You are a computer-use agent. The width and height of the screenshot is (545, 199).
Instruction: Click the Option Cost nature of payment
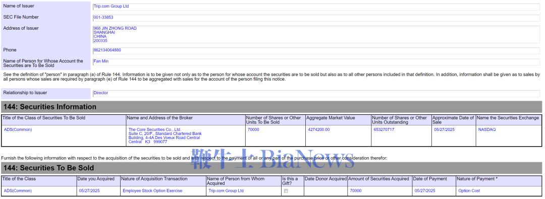click(x=469, y=191)
